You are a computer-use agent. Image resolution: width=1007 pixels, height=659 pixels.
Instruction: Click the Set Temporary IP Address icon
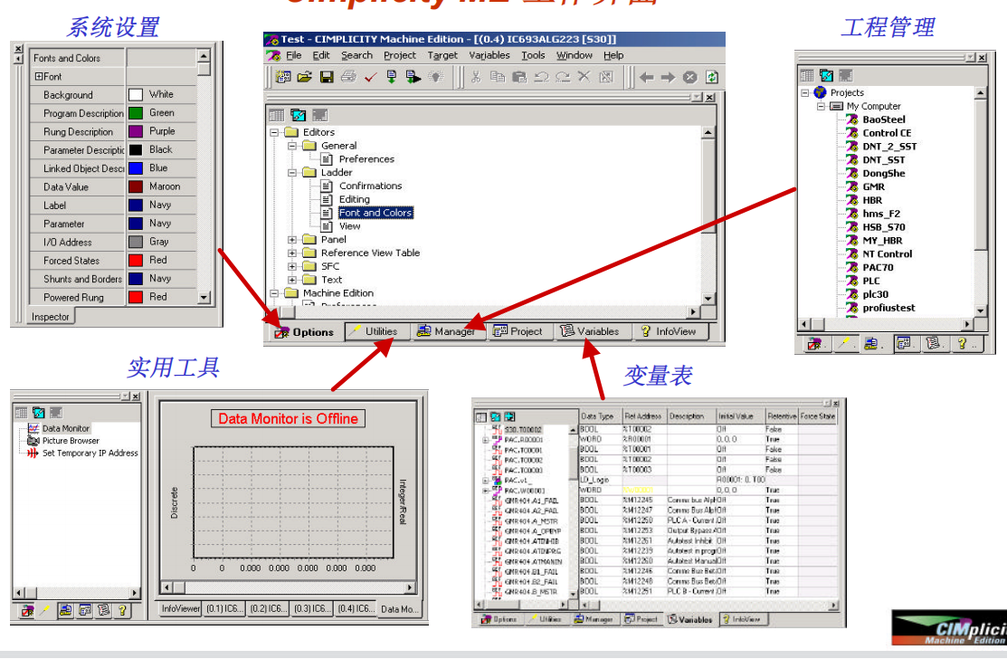pyautogui.click(x=33, y=453)
